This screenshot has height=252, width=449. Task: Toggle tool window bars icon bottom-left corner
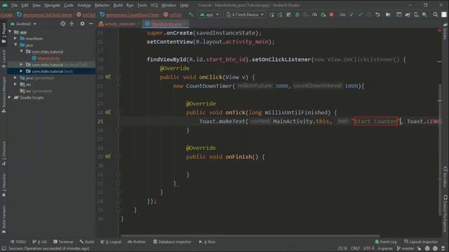pos(4,248)
